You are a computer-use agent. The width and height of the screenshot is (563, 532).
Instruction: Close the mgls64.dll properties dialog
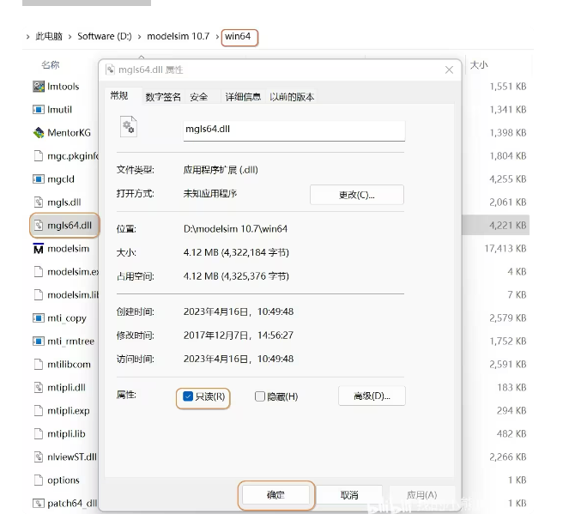tap(449, 70)
